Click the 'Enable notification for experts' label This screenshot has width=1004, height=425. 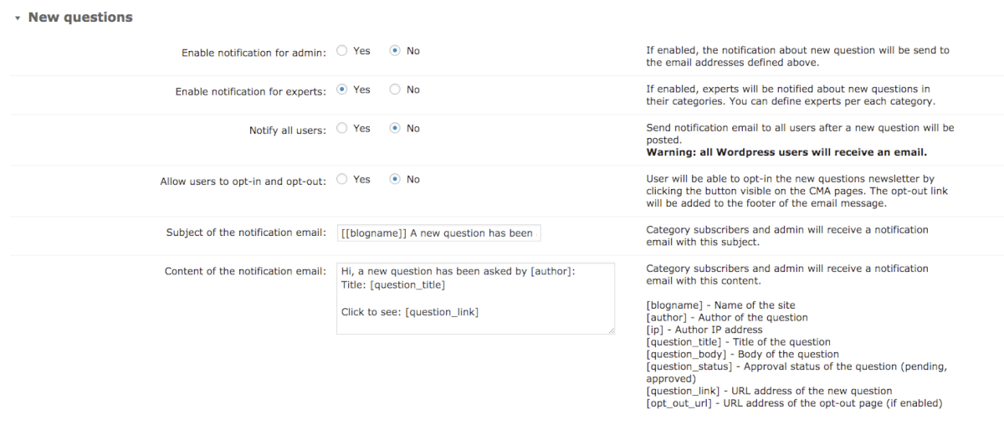pyautogui.click(x=250, y=92)
